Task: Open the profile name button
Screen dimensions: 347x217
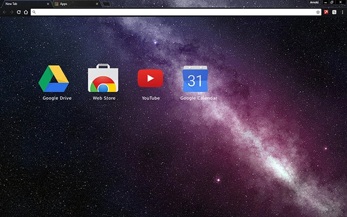Action: click(x=314, y=2)
